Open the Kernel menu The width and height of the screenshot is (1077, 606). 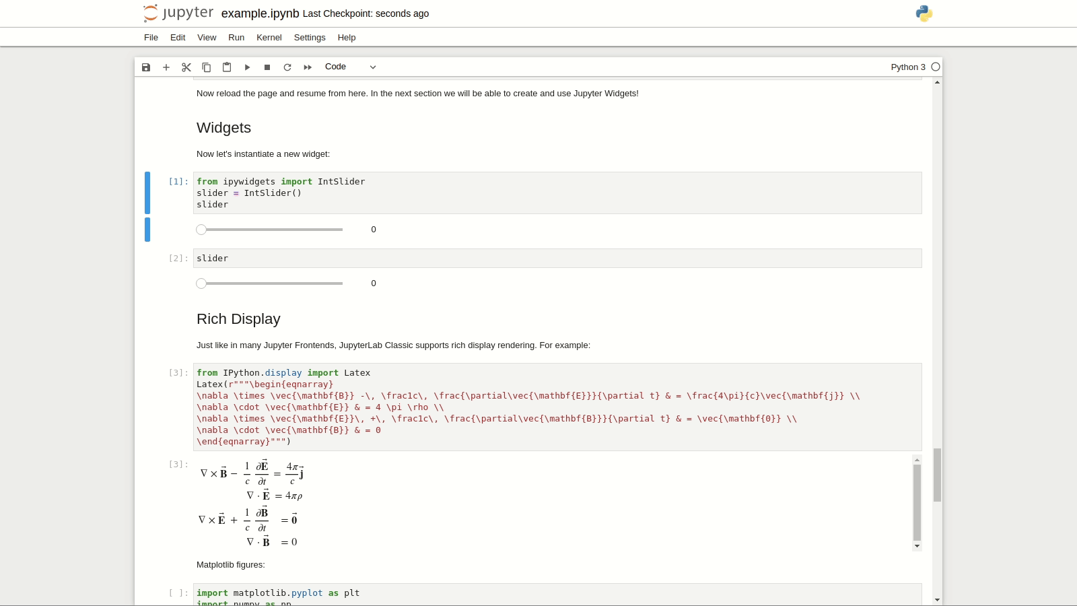tap(269, 38)
